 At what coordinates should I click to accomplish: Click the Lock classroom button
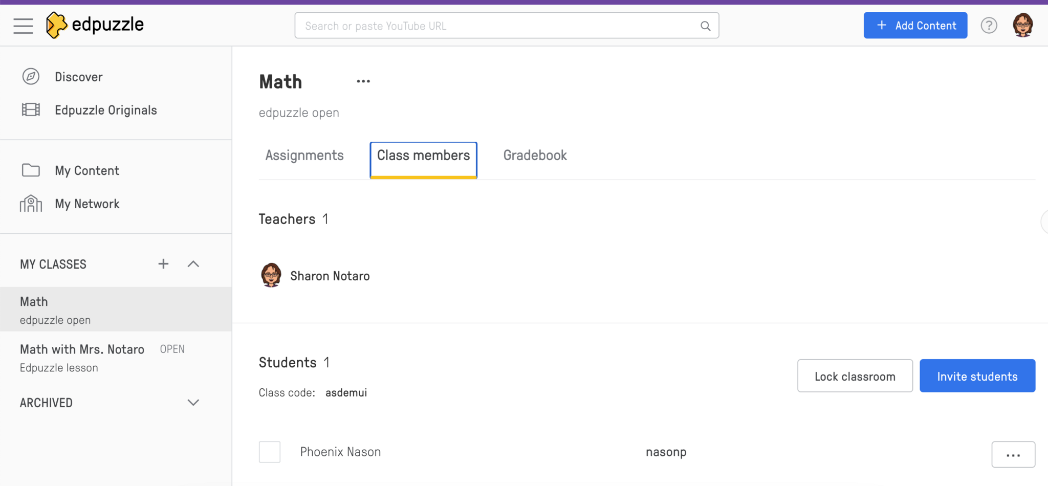[x=855, y=376]
